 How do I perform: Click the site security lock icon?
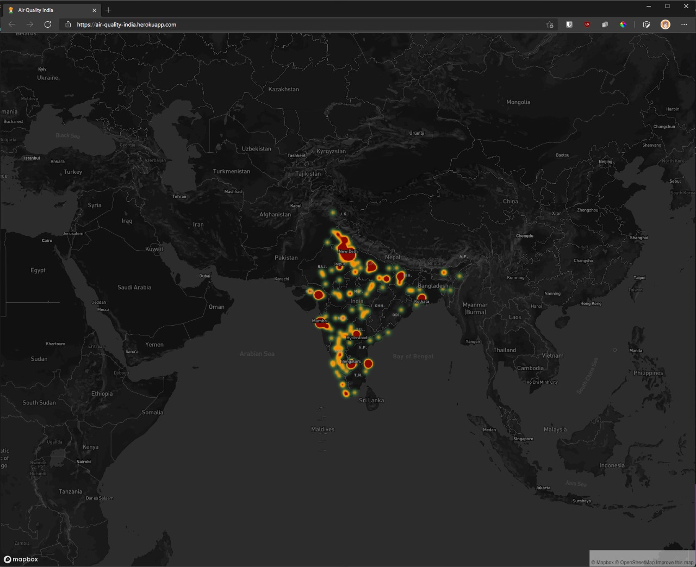click(67, 24)
